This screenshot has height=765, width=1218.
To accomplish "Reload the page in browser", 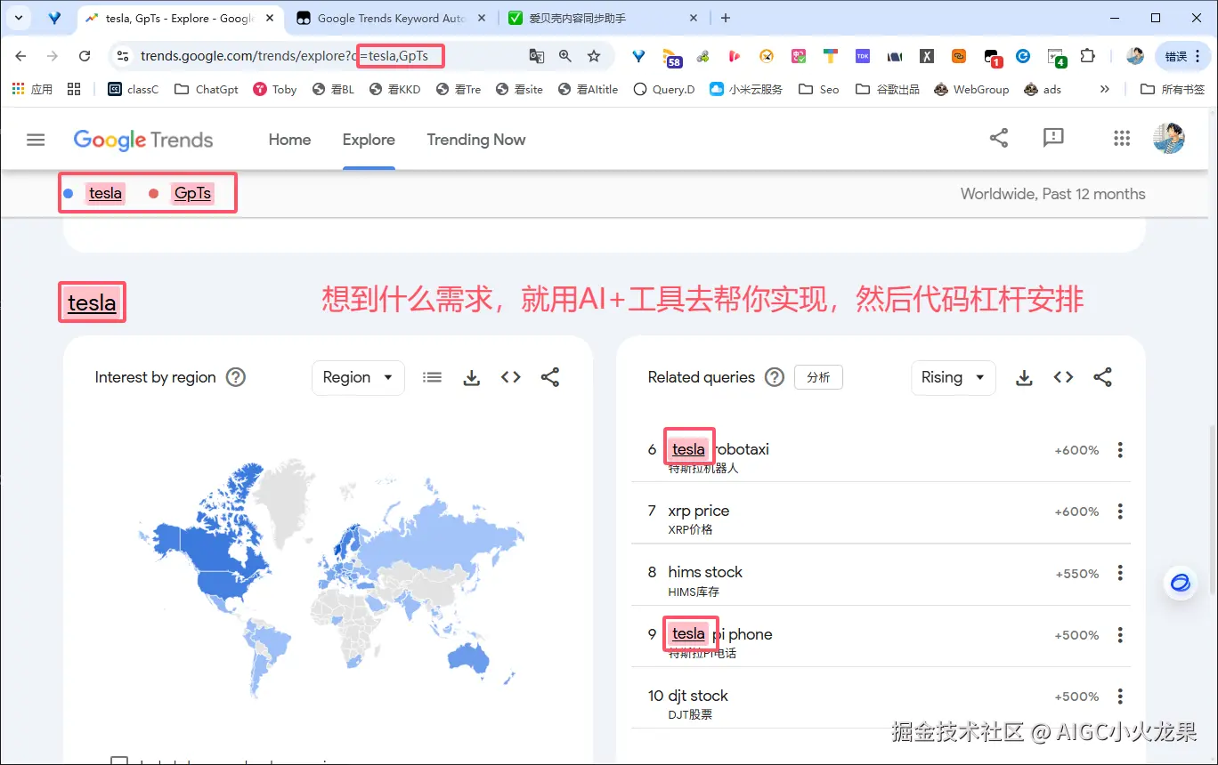I will 85,56.
